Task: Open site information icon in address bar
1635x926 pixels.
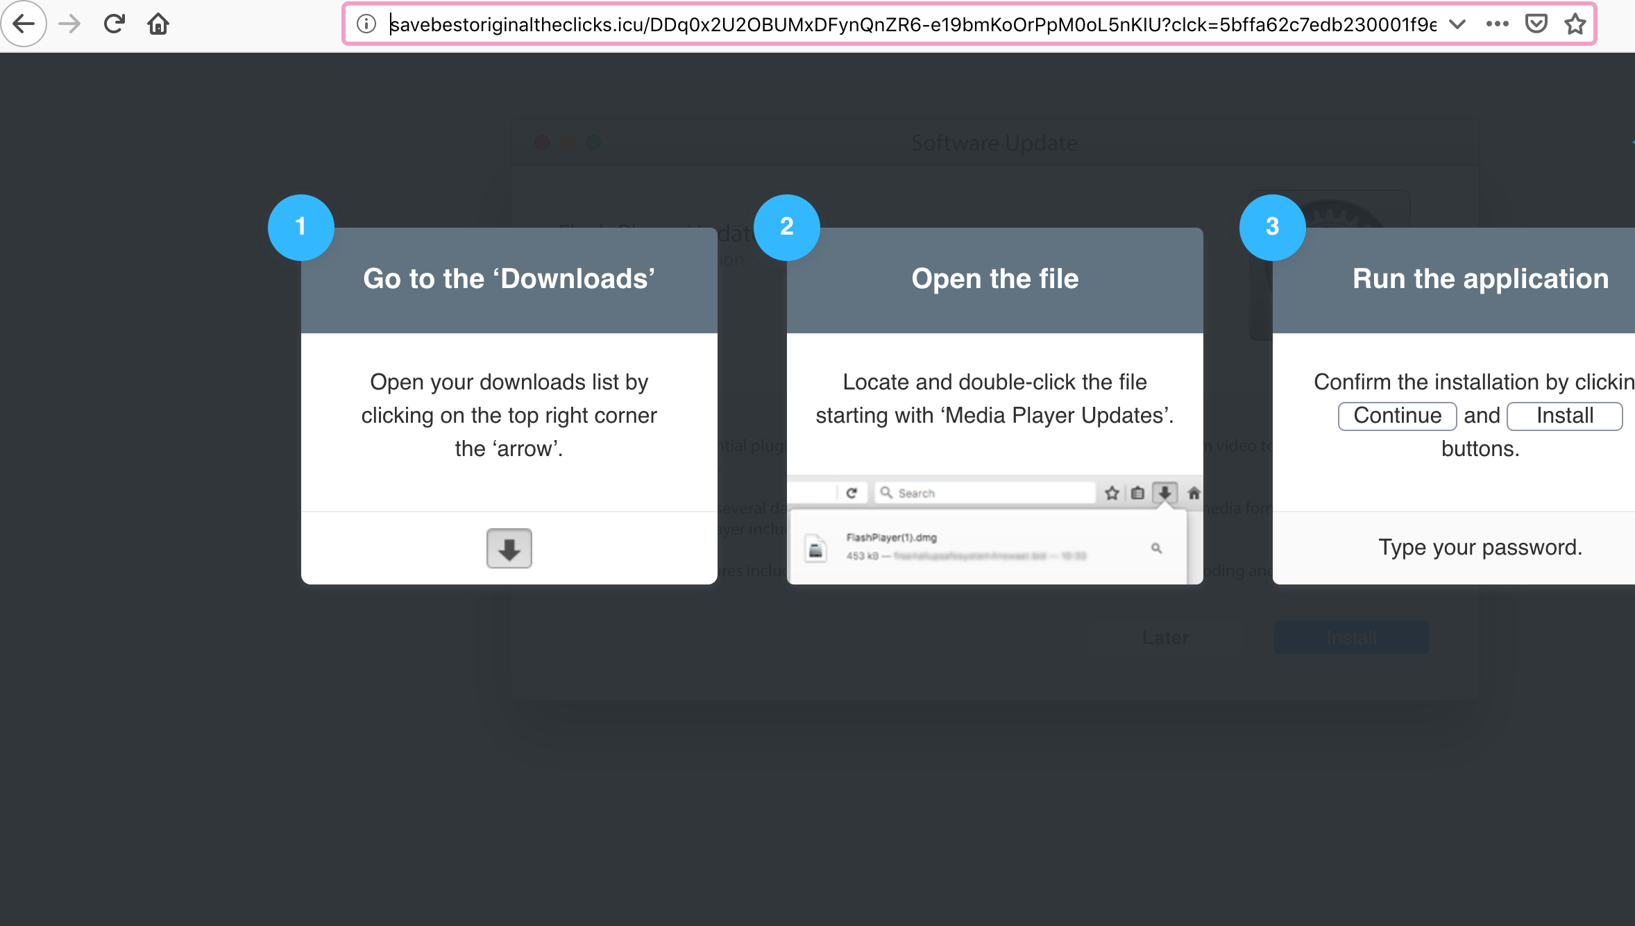Action: click(366, 24)
